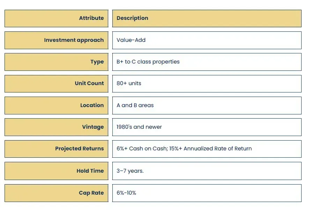Click the 6%-10% cap rate cell
The width and height of the screenshot is (311, 210).
click(207, 193)
